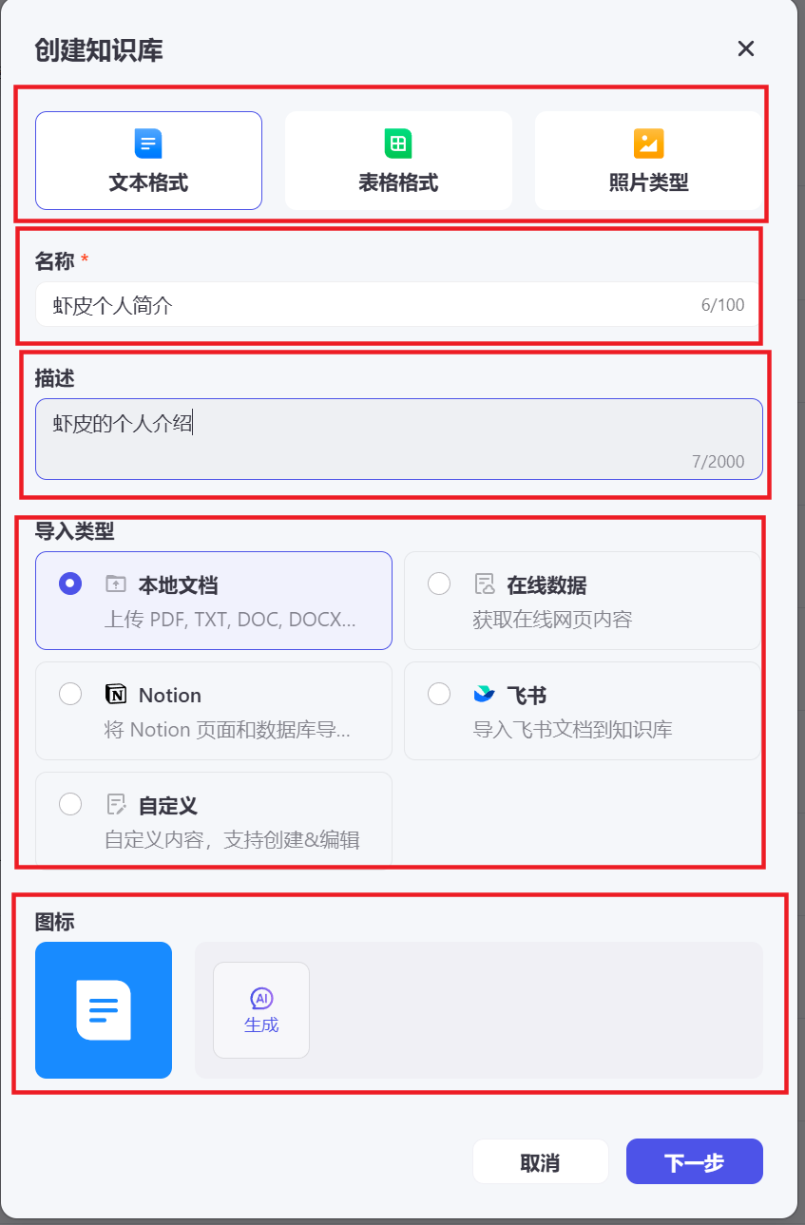Select the 飞书 radio button
Screen dimensions: 805x1225
439,694
